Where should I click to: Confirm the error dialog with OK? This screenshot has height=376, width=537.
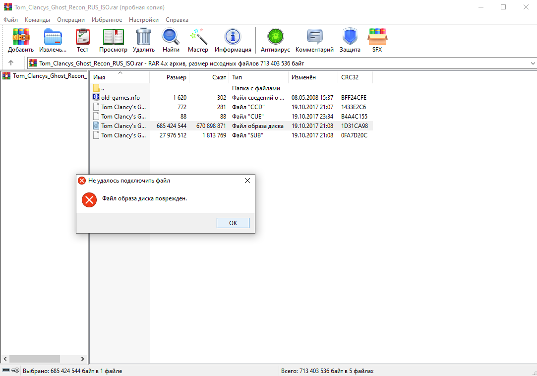click(x=233, y=223)
